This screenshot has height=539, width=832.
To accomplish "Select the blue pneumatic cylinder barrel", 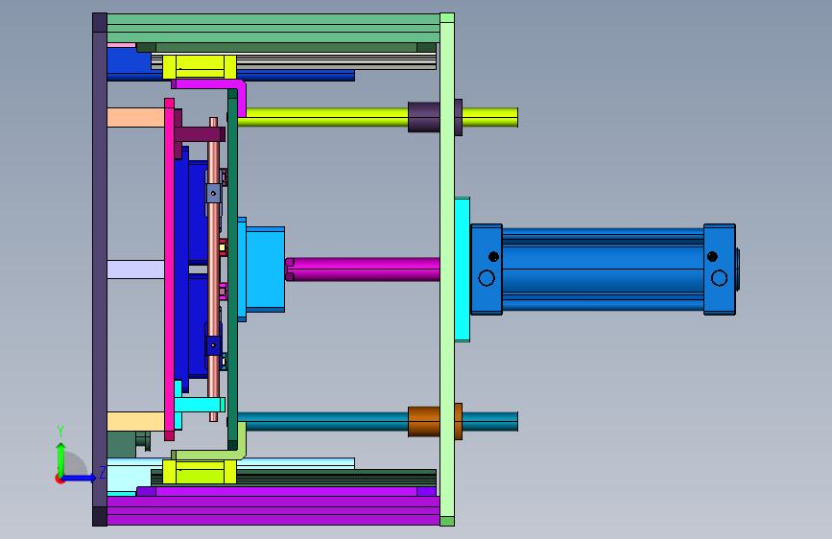I will pyautogui.click(x=603, y=269).
